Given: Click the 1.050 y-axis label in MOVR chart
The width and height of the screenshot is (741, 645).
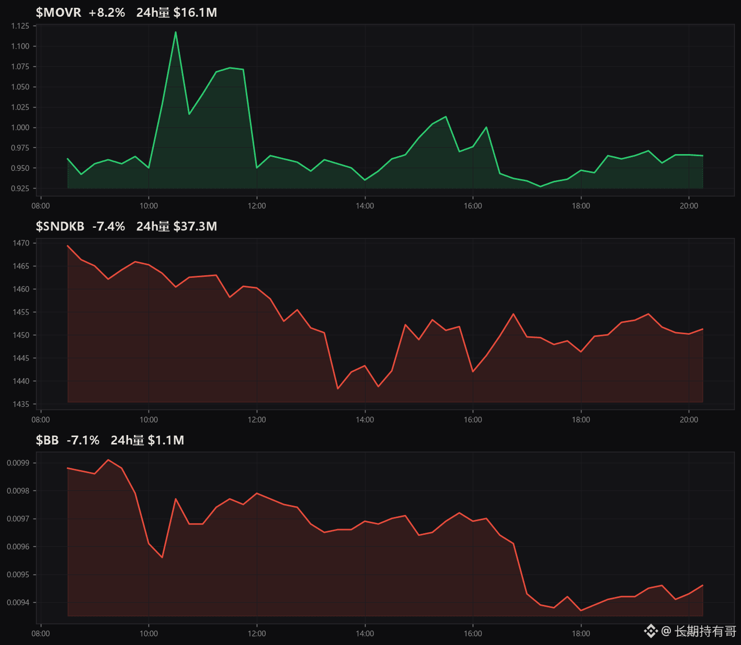Looking at the screenshot, I should pos(20,87).
